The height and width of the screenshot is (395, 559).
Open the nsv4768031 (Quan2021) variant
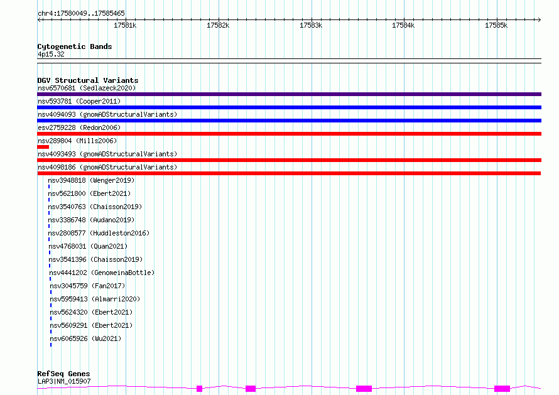tap(88, 246)
